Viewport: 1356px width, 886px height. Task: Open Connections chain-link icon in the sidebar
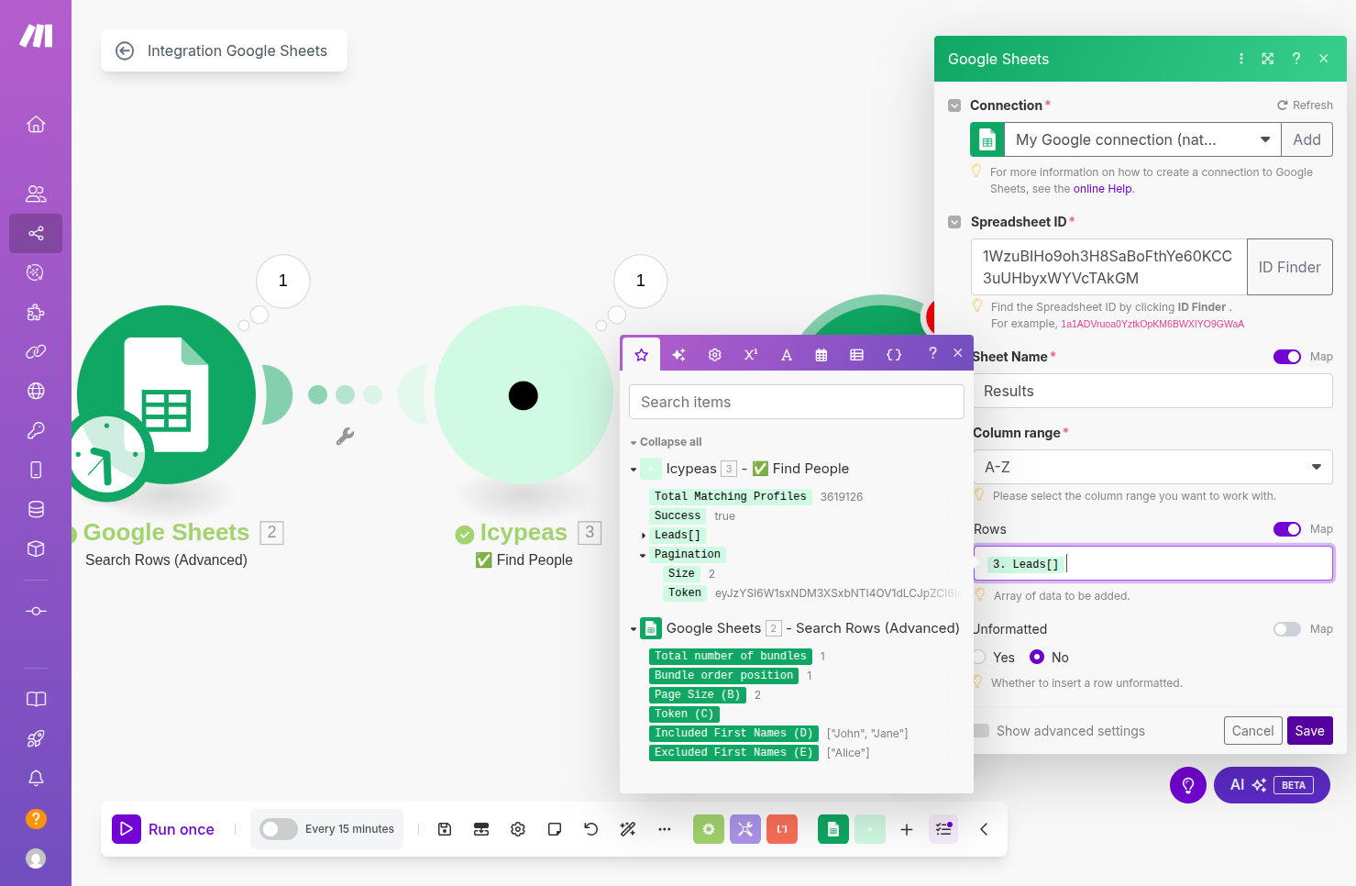coord(36,351)
